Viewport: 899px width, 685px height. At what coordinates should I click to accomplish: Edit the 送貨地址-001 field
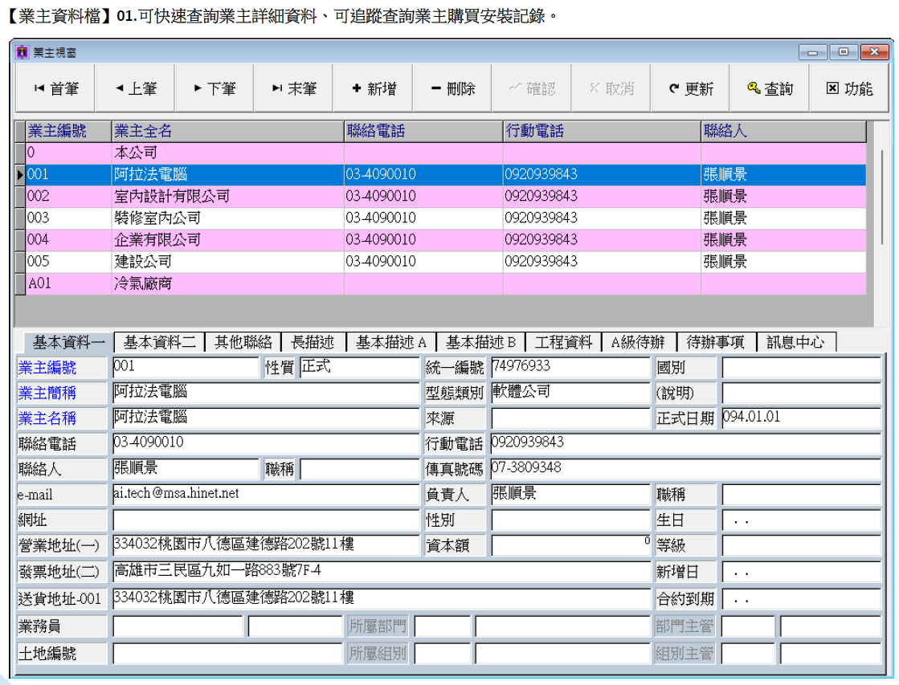click(x=382, y=598)
